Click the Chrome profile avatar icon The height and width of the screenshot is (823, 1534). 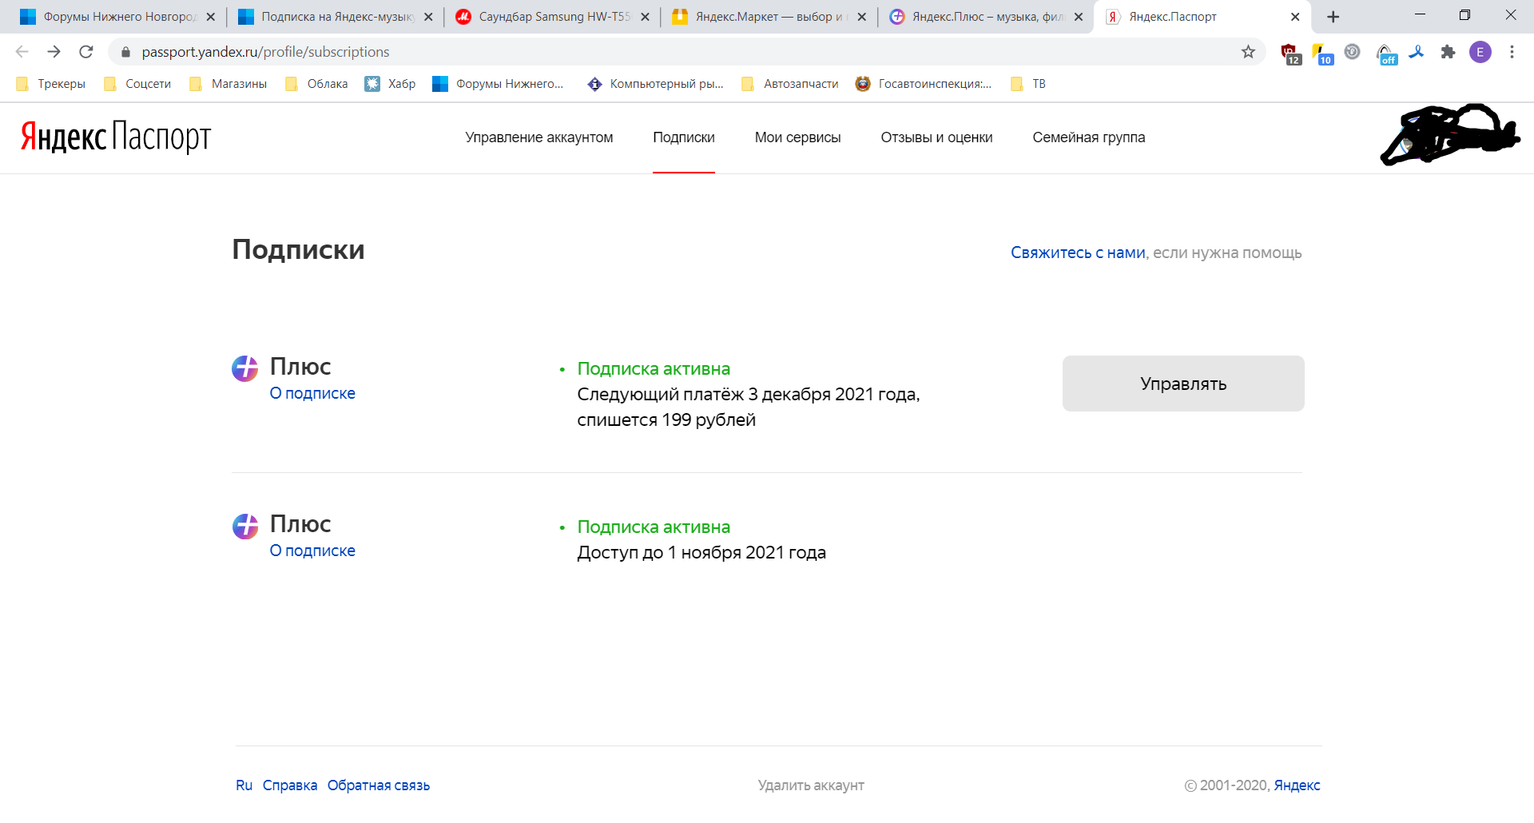coord(1480,52)
